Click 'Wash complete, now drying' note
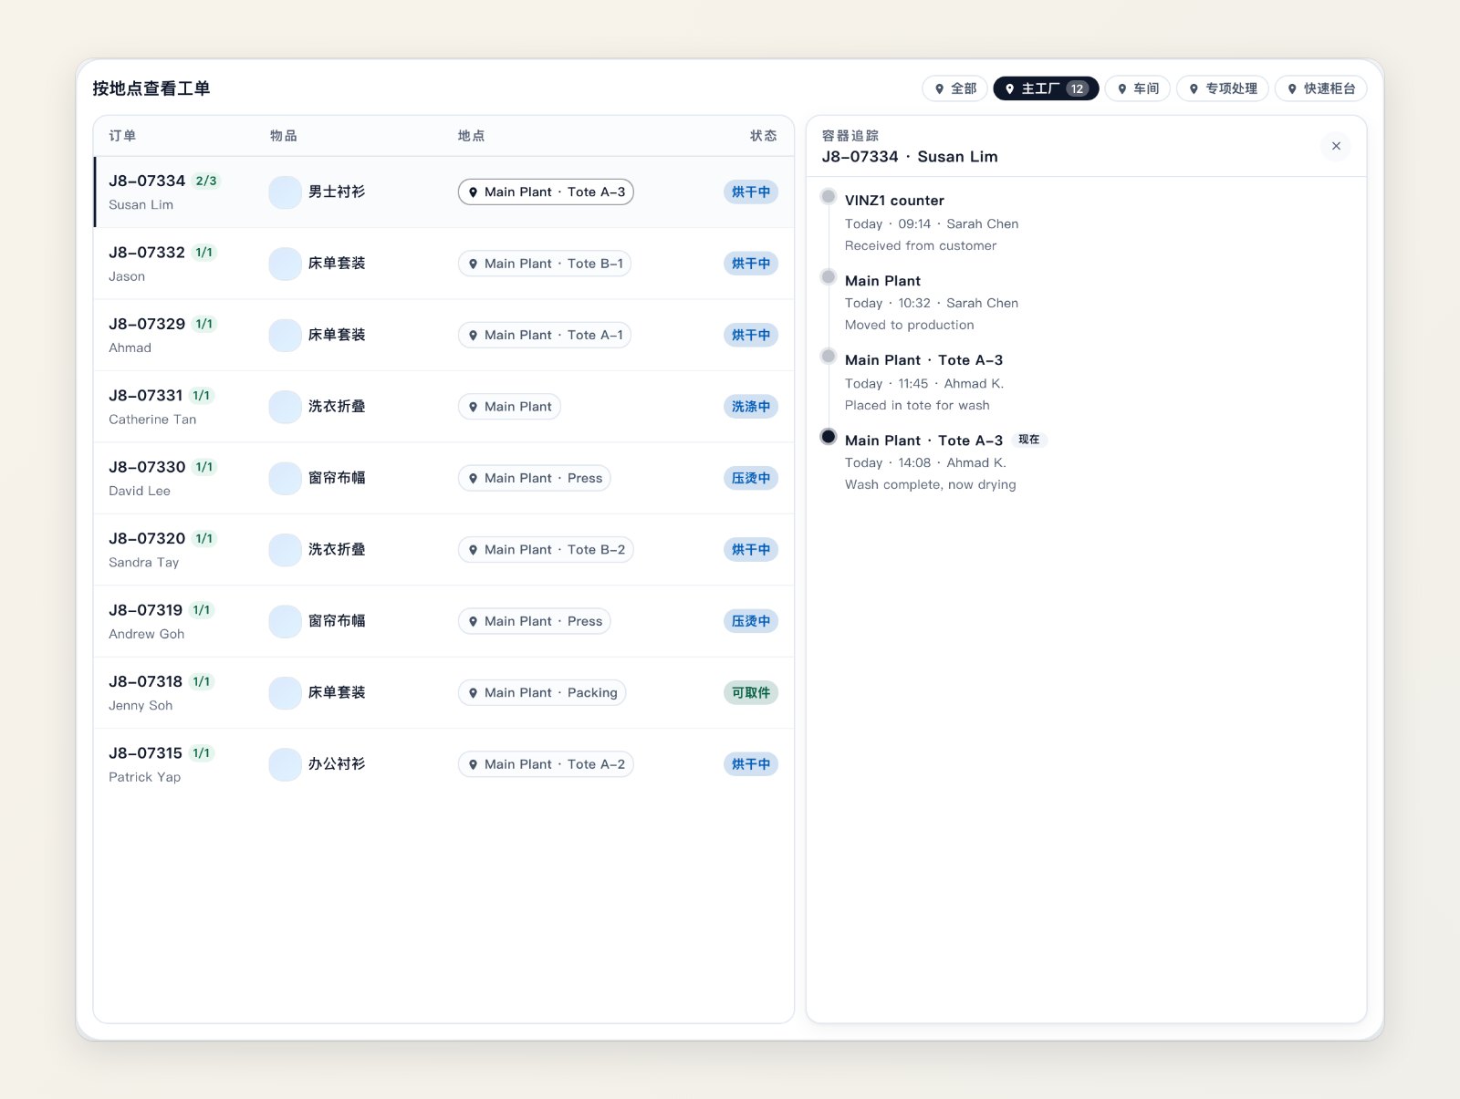 coord(931,484)
